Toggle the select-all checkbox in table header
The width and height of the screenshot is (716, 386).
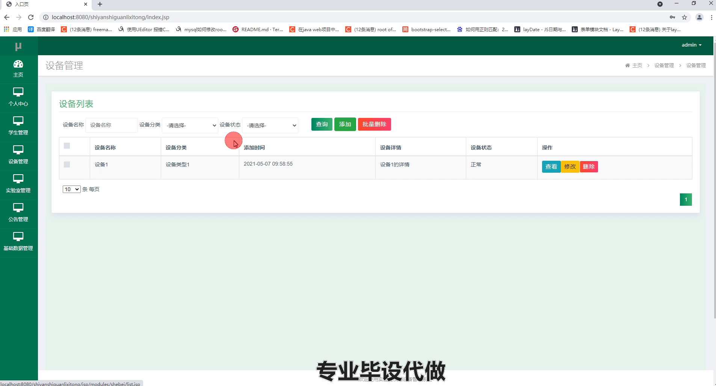coord(67,146)
